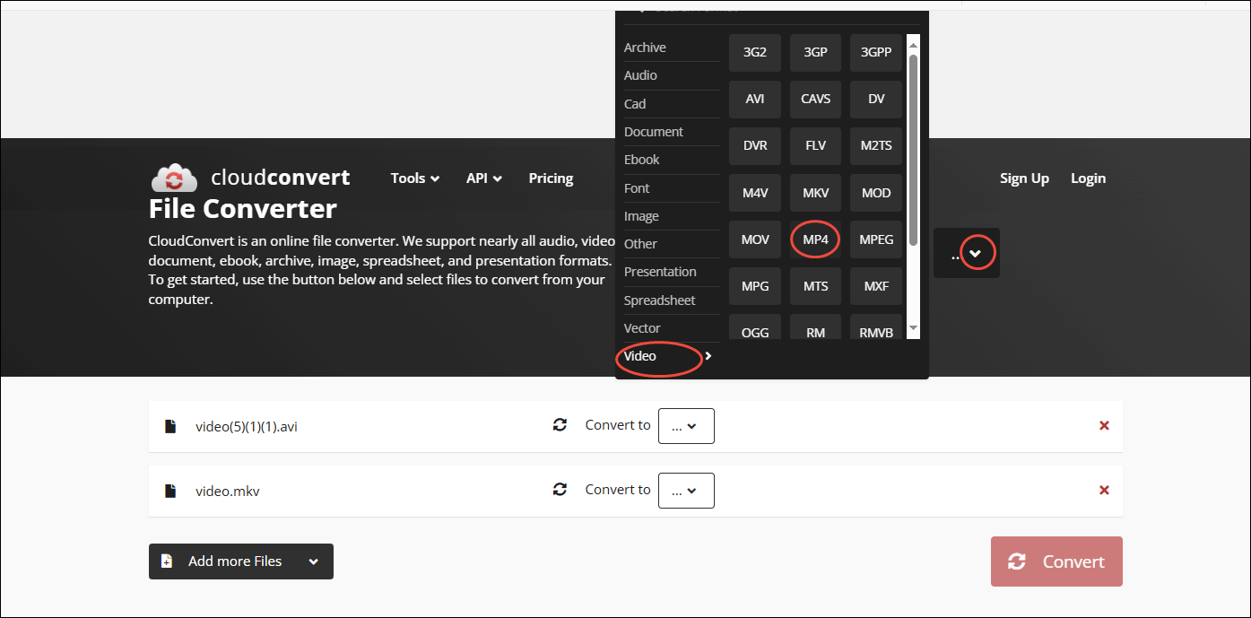1251x618 pixels.
Task: Select the Image category
Action: click(672, 216)
